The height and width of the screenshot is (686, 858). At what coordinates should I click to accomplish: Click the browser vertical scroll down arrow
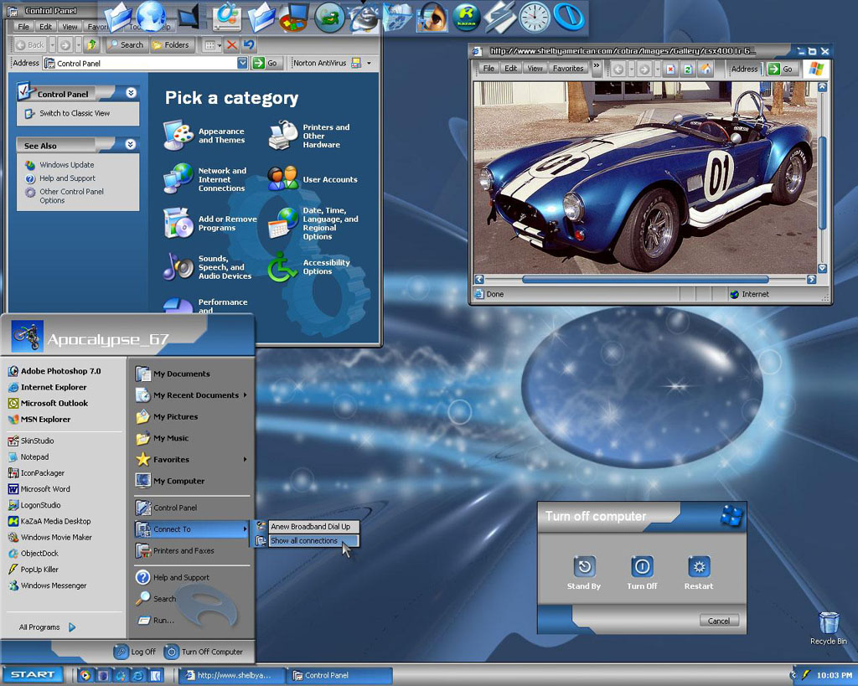[x=822, y=268]
